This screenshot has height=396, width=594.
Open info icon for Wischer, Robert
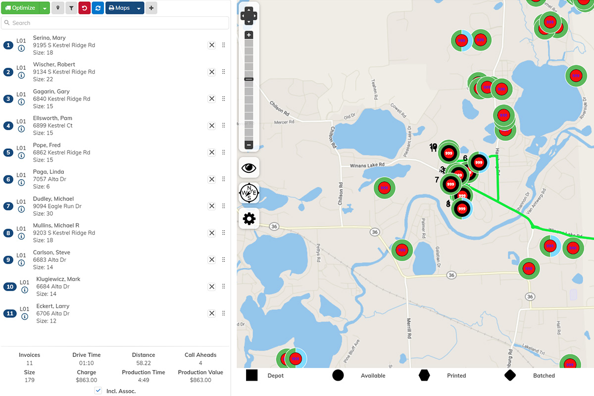(x=21, y=75)
